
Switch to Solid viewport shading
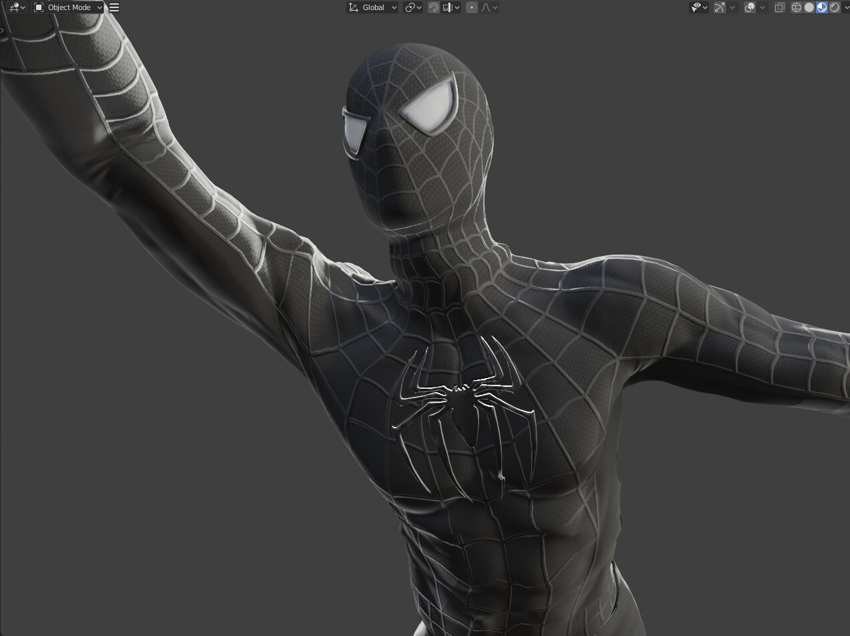point(809,7)
